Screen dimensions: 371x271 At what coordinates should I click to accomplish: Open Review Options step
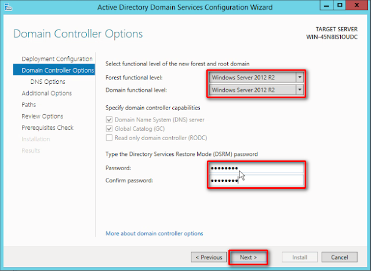pos(42,116)
